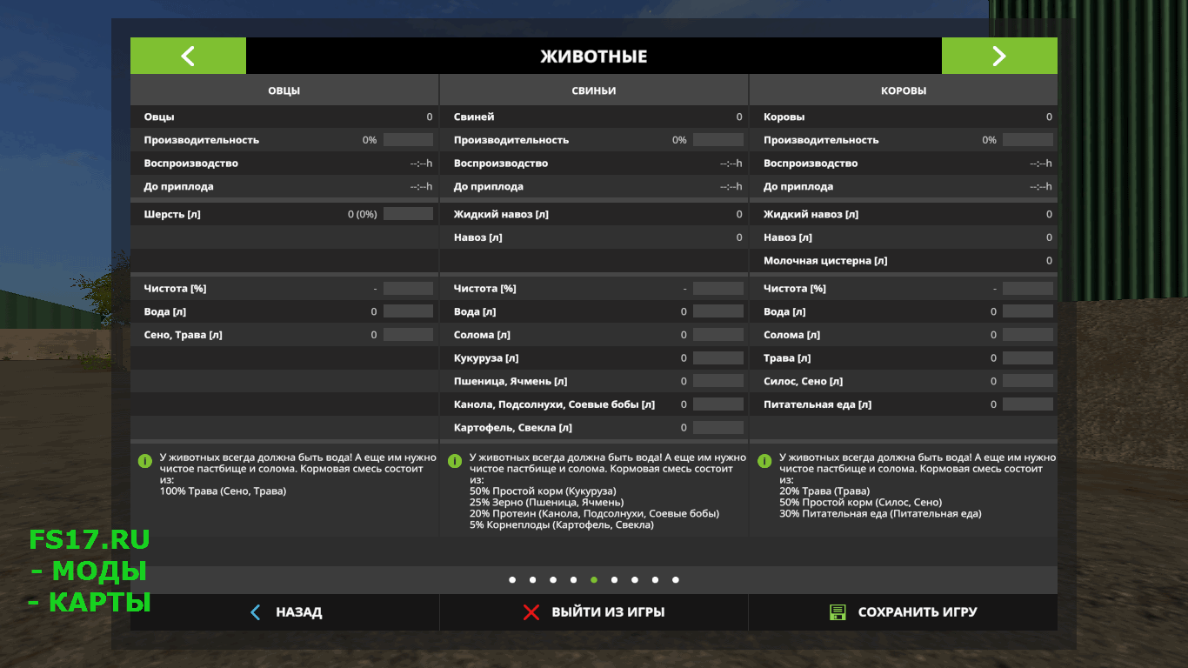The height and width of the screenshot is (668, 1188).
Task: Click '50% Простой корм (Кукуруза)' text
Action: click(543, 491)
